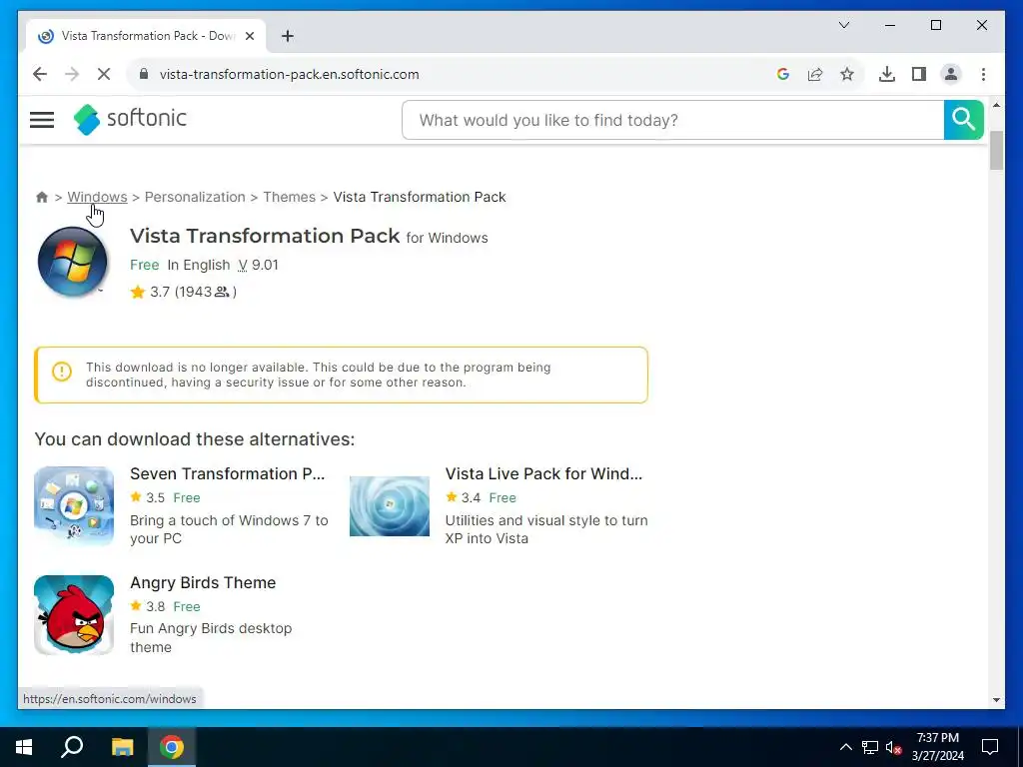
Task: Click the teal search magnifier button
Action: pos(963,120)
